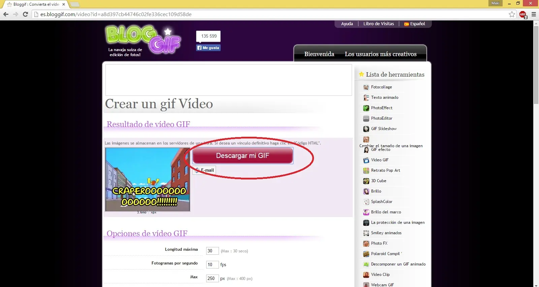Go back with the browser back arrow

coord(6,14)
